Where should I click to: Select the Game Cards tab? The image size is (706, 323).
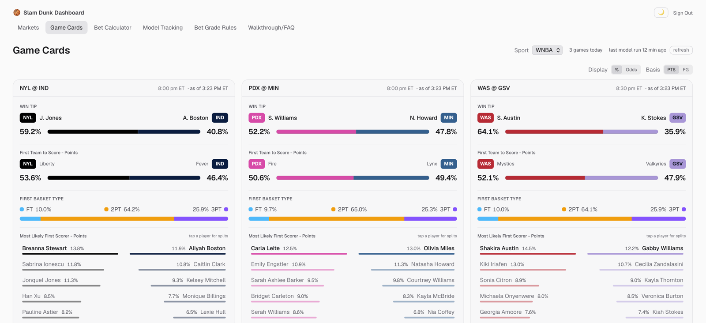click(x=66, y=27)
